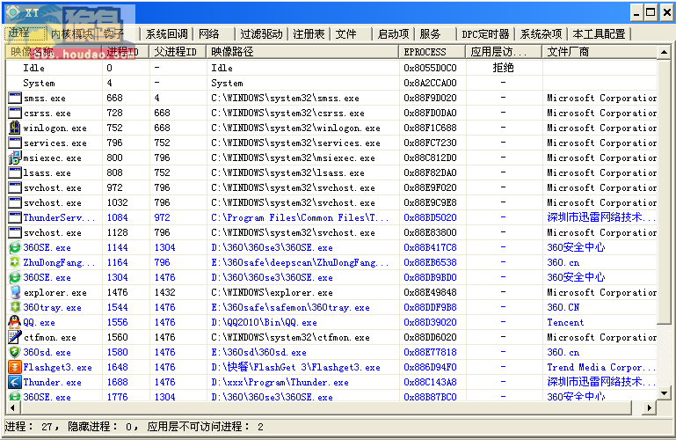Open the 过滤驱动 tab
Screen dimensions: 676x440
click(x=261, y=34)
